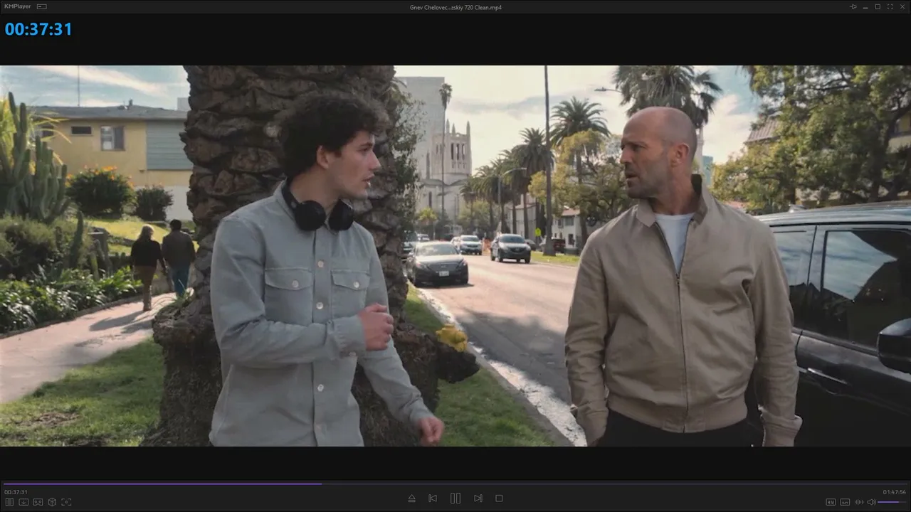Click the screen capture frame icon
The image size is (911, 512).
[66, 502]
